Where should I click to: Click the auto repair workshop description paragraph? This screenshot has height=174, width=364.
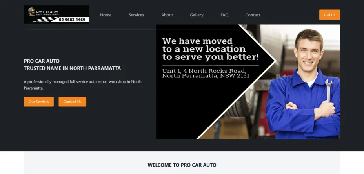82,84
